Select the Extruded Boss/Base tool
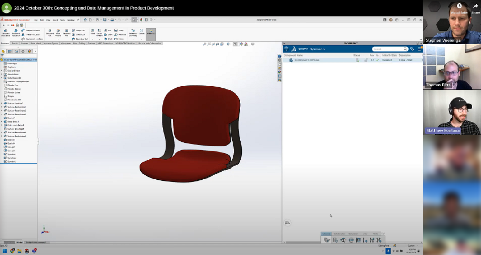 6,33
